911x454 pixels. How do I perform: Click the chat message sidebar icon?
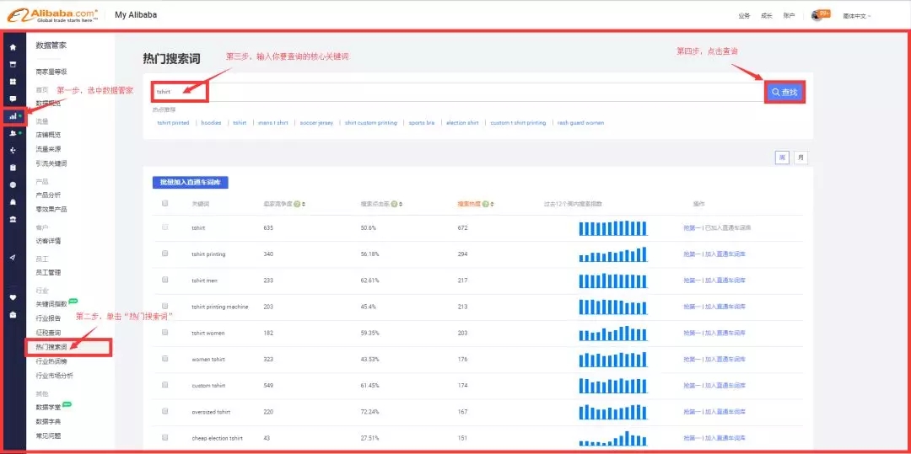pyautogui.click(x=13, y=99)
